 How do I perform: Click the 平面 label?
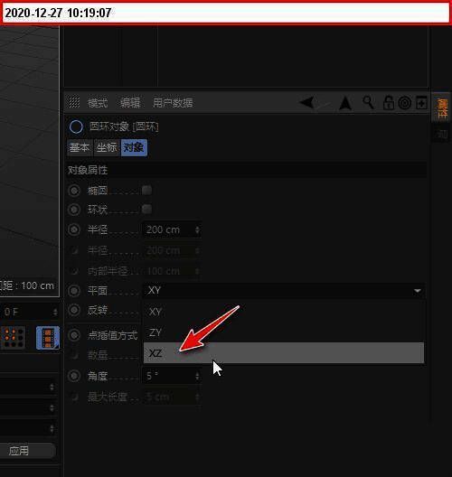(x=98, y=291)
